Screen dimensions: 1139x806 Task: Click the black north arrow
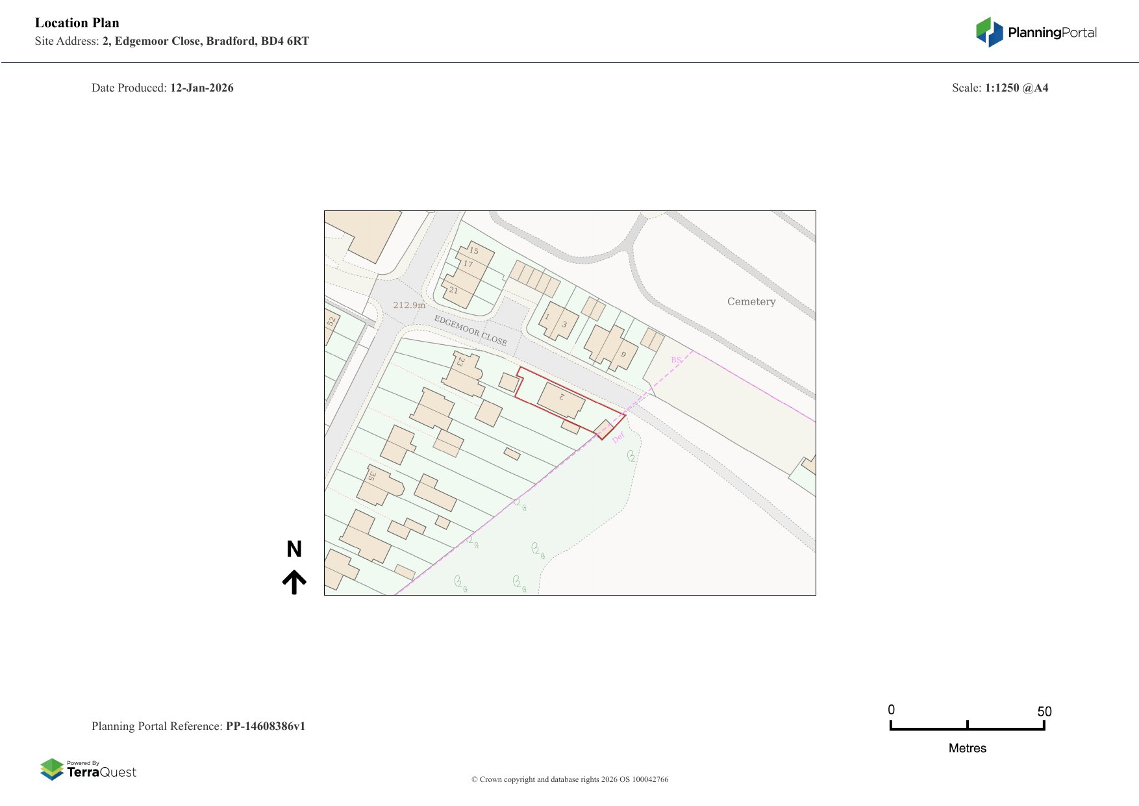(x=294, y=582)
